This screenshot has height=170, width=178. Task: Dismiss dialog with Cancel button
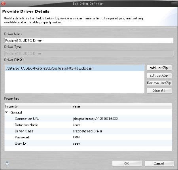pyautogui.click(x=159, y=163)
